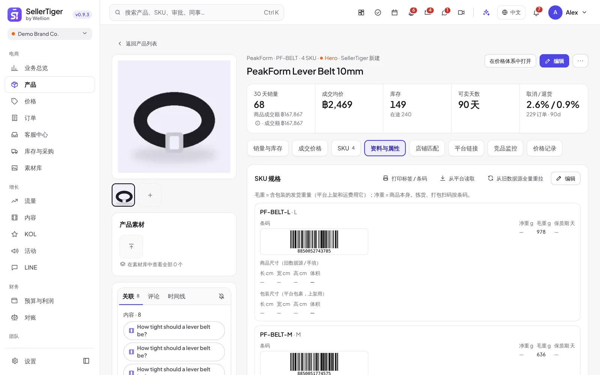Click 返回产品列表 back link
Screen dimensions: 600x375
click(138, 43)
